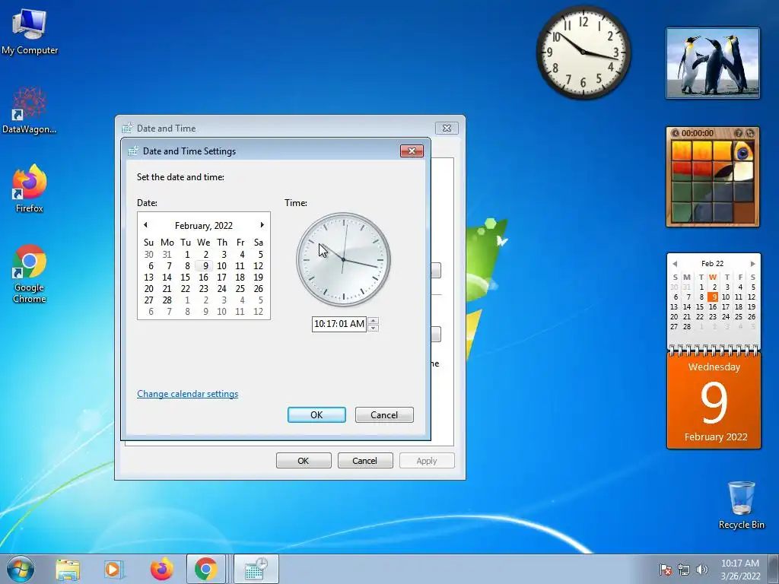Click the large Wednesday 9 calendar page

pos(714,400)
